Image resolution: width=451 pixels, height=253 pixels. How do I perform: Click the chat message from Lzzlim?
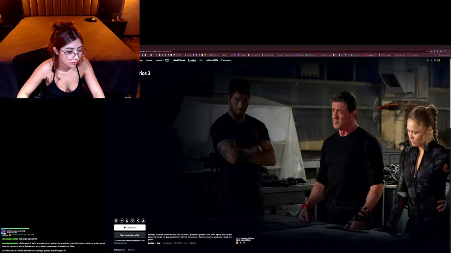click(34, 251)
